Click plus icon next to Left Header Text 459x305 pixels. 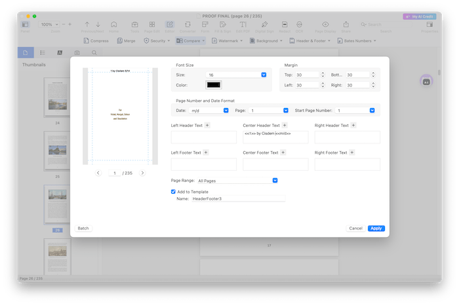tap(208, 125)
